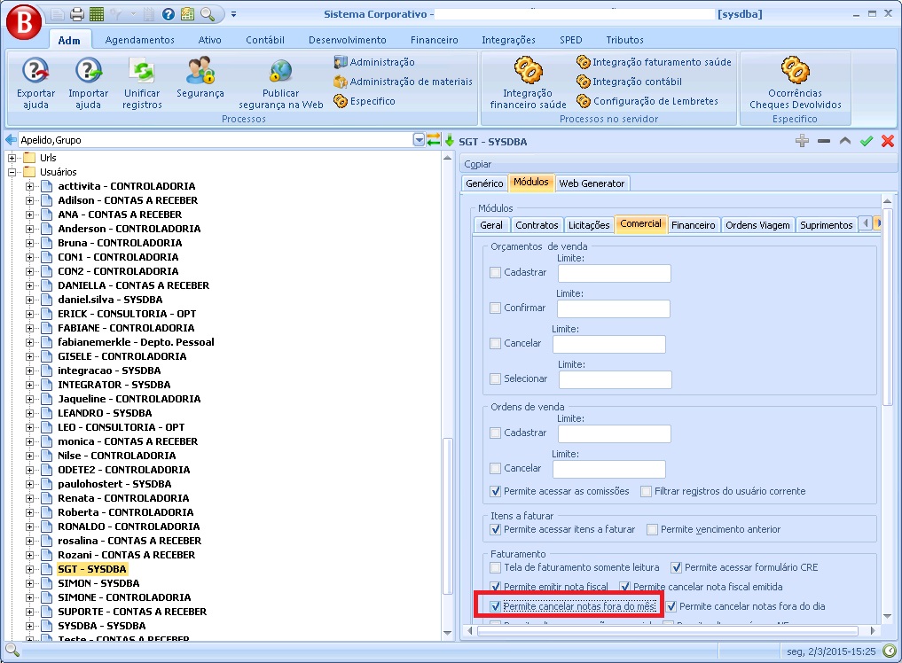Image resolution: width=902 pixels, height=663 pixels.
Task: Click the Copiar button
Action: (x=478, y=164)
